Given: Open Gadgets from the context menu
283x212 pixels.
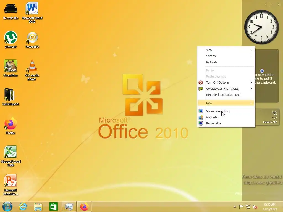Looking at the screenshot, I should point(226,117).
